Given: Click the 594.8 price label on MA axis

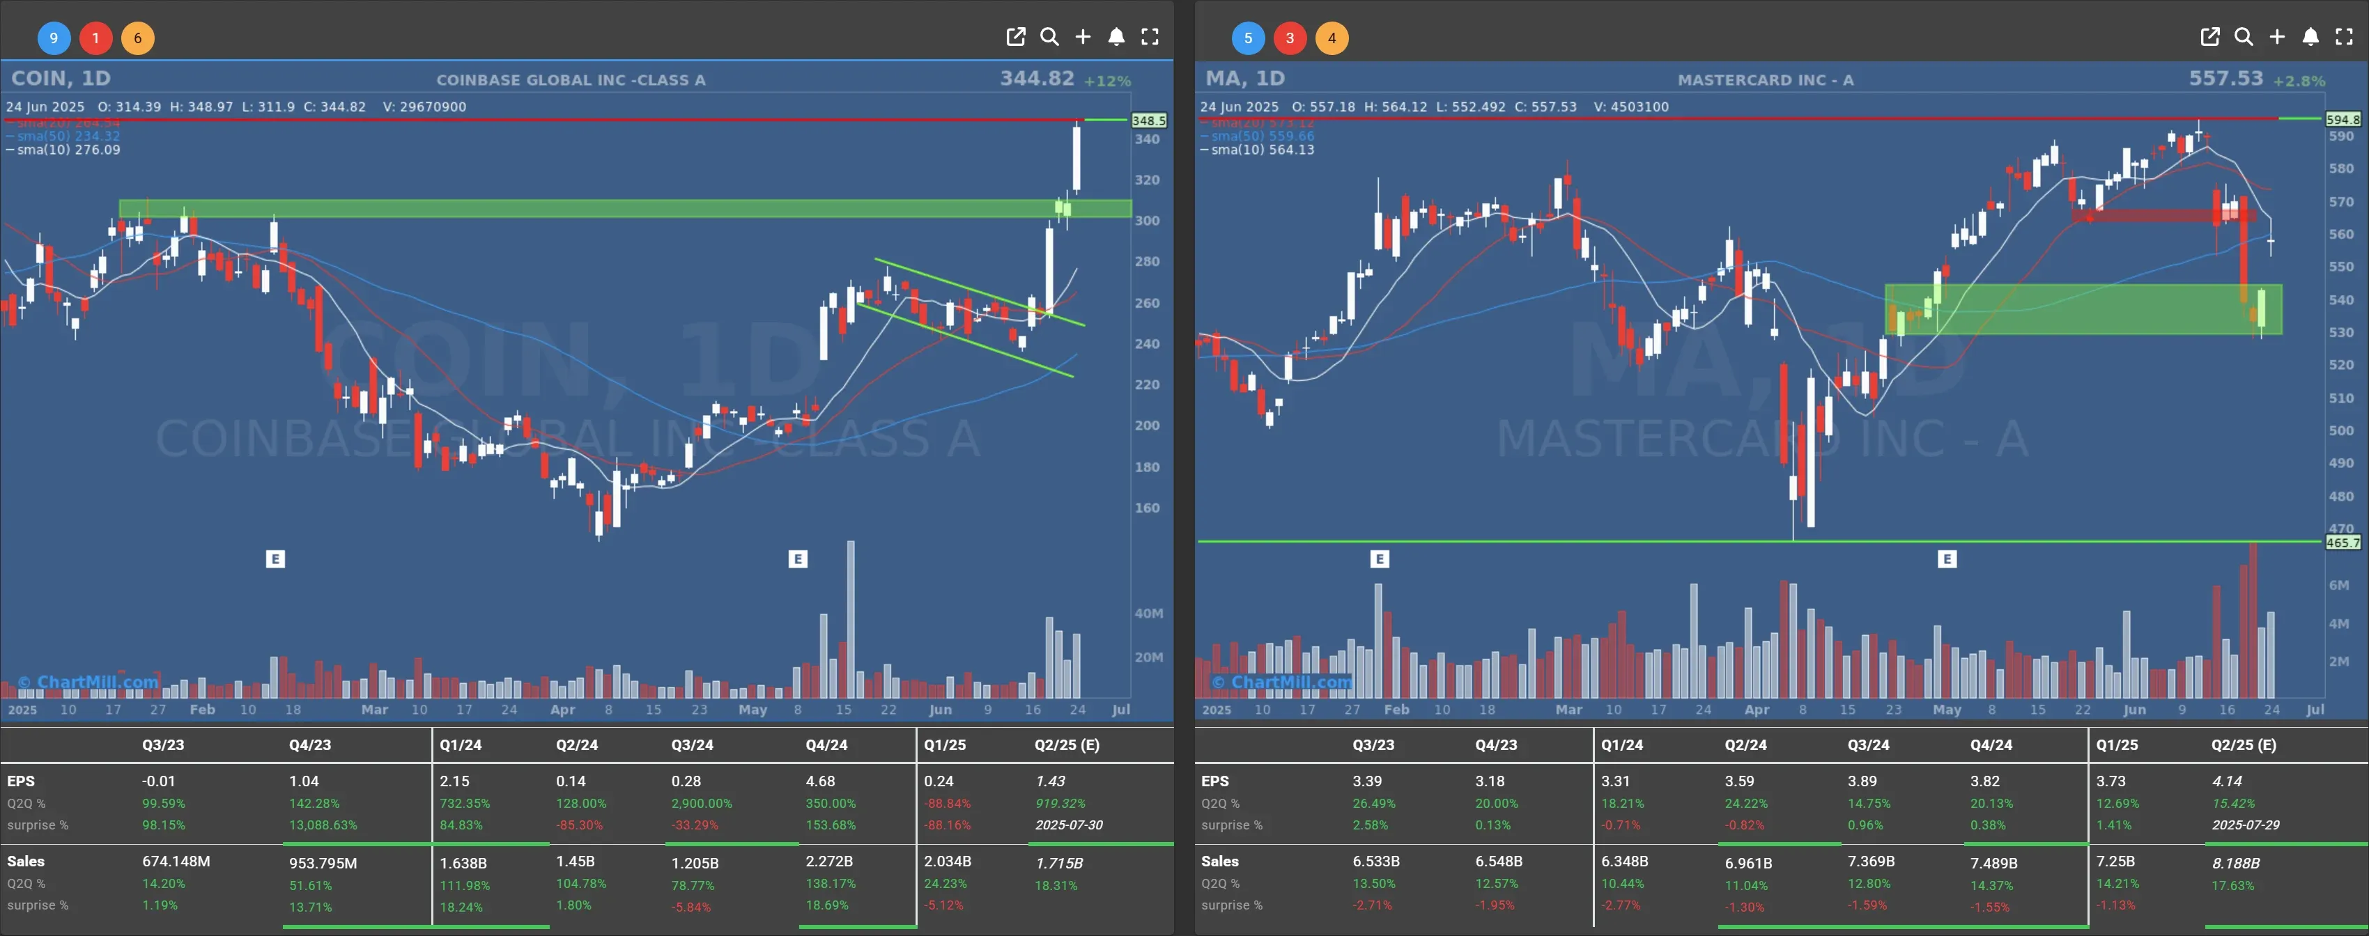Looking at the screenshot, I should (x=2343, y=120).
